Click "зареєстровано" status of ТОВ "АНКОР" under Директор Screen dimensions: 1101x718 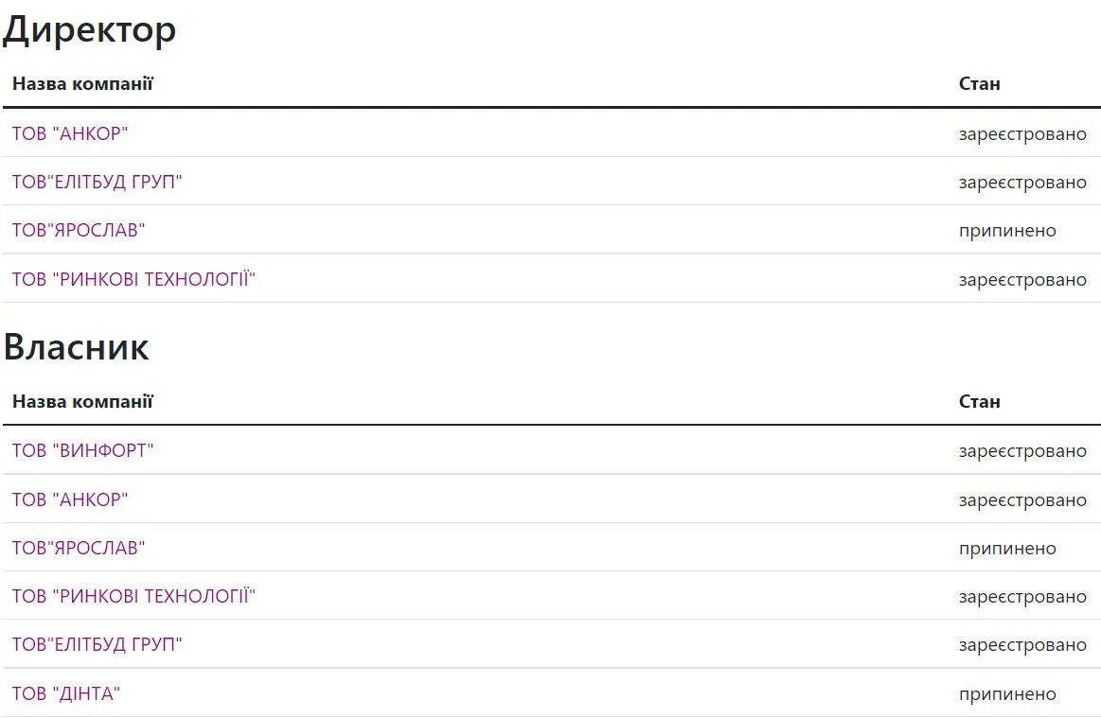tap(1022, 134)
